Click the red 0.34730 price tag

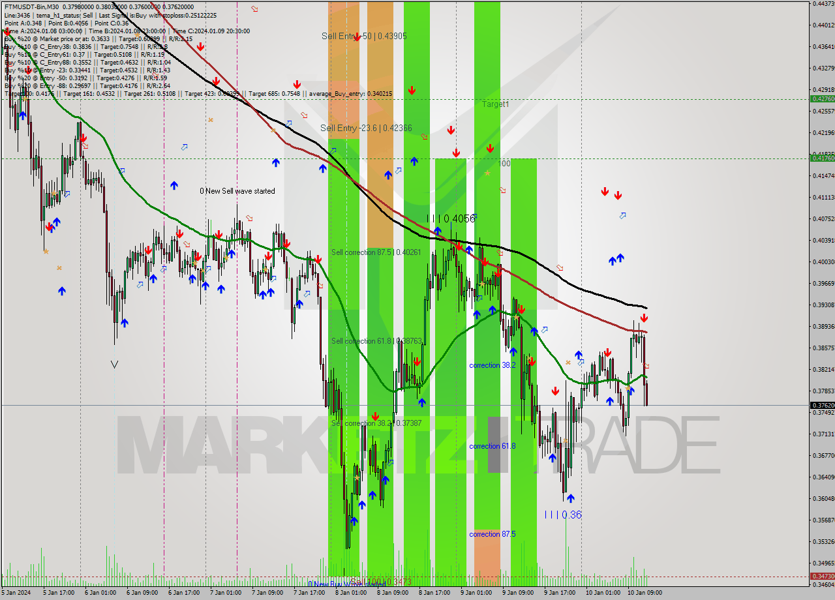(x=822, y=576)
